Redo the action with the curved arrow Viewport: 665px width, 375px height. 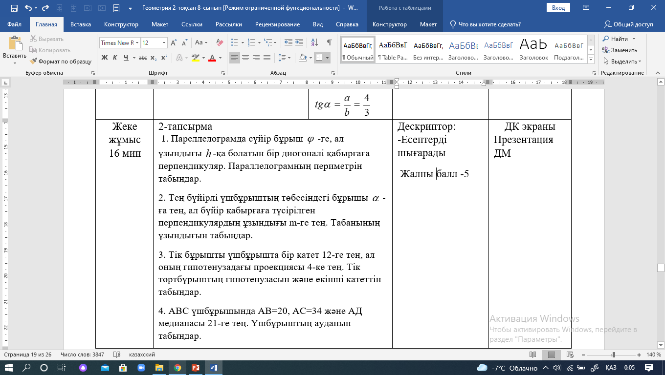tap(45, 8)
